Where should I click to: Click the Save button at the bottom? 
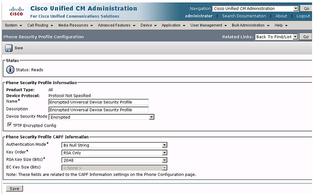tap(15, 189)
